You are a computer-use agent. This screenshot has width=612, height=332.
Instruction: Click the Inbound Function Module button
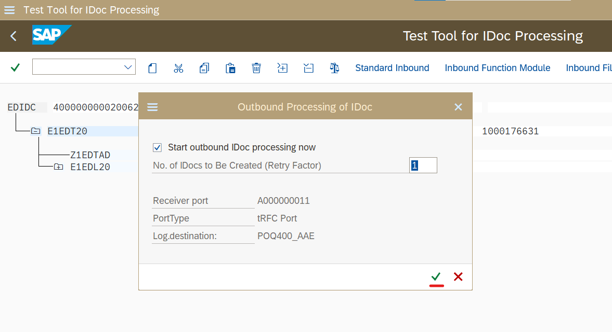[497, 68]
